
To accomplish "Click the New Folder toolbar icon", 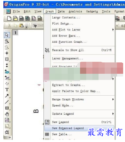I will [x=15, y=18].
